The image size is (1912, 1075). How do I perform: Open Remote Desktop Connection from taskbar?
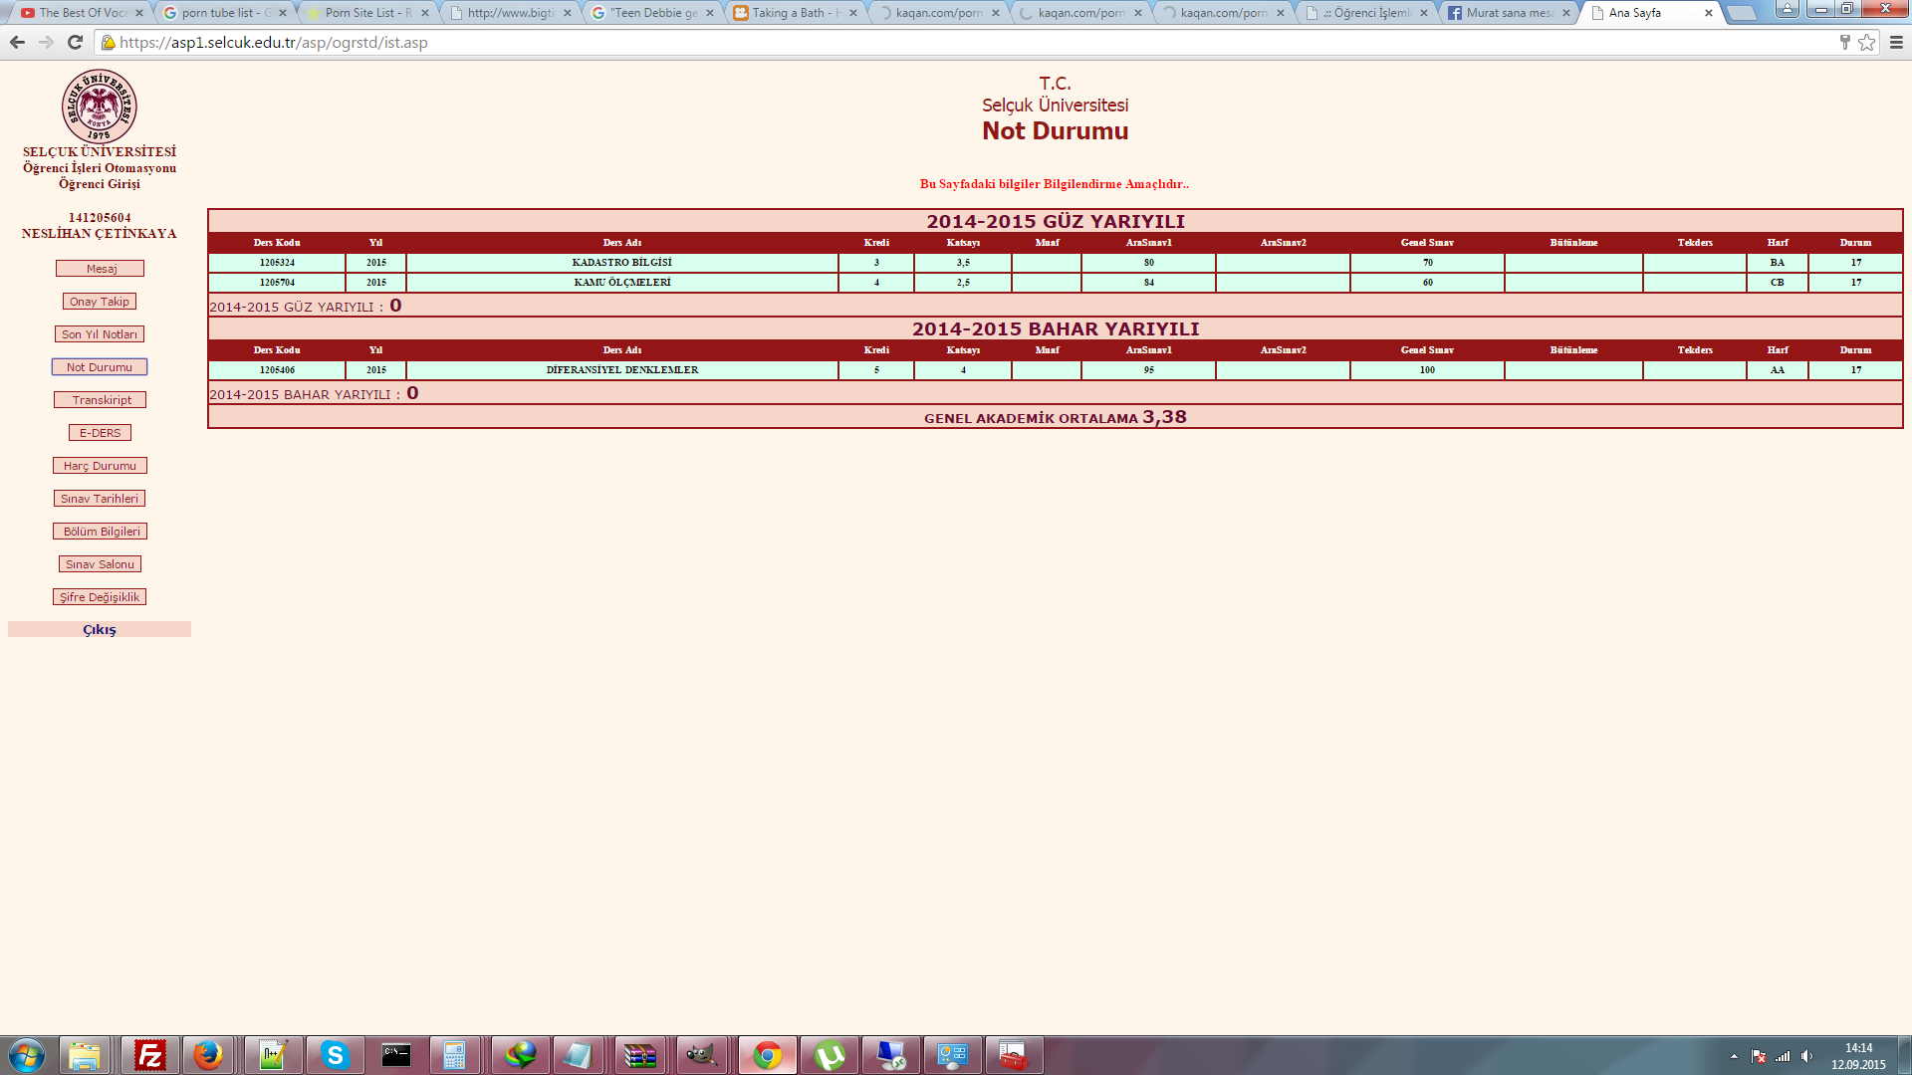coord(891,1055)
